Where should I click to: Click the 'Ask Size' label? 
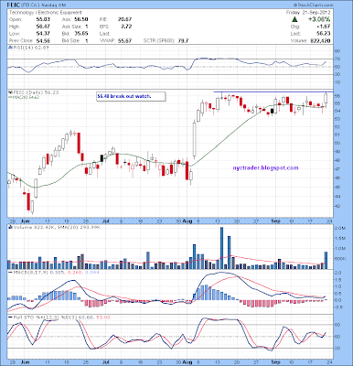click(71, 27)
